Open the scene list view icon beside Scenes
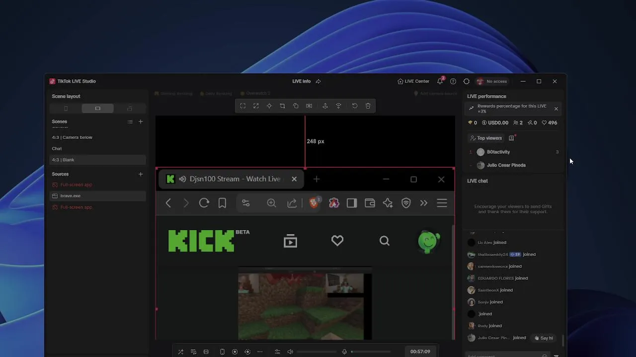Screen dimensions: 636x357 click(130, 121)
